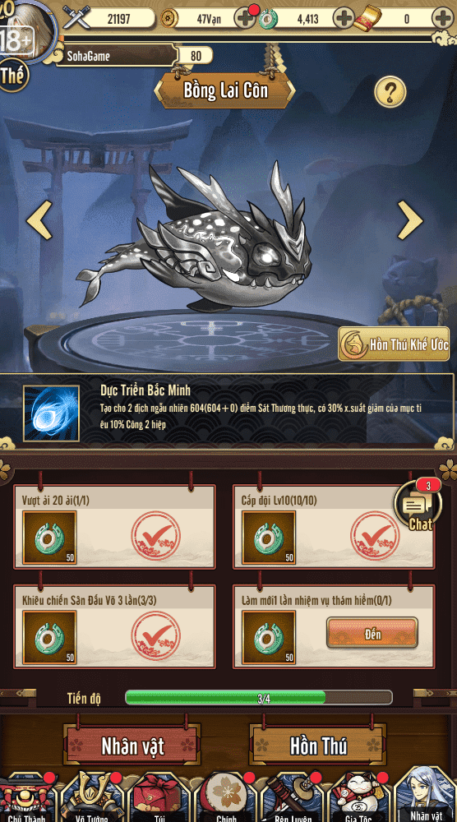457x822 pixels.
Task: Open Rèn Luyện sword icon
Action: tap(293, 797)
